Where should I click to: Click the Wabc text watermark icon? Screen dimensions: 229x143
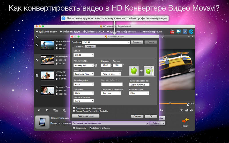(x=56, y=110)
